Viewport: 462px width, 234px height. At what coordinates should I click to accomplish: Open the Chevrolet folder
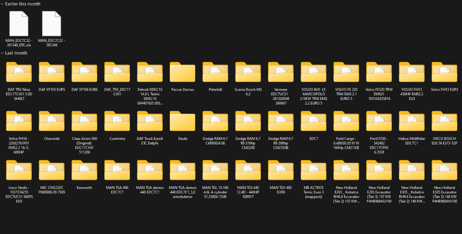click(52, 121)
